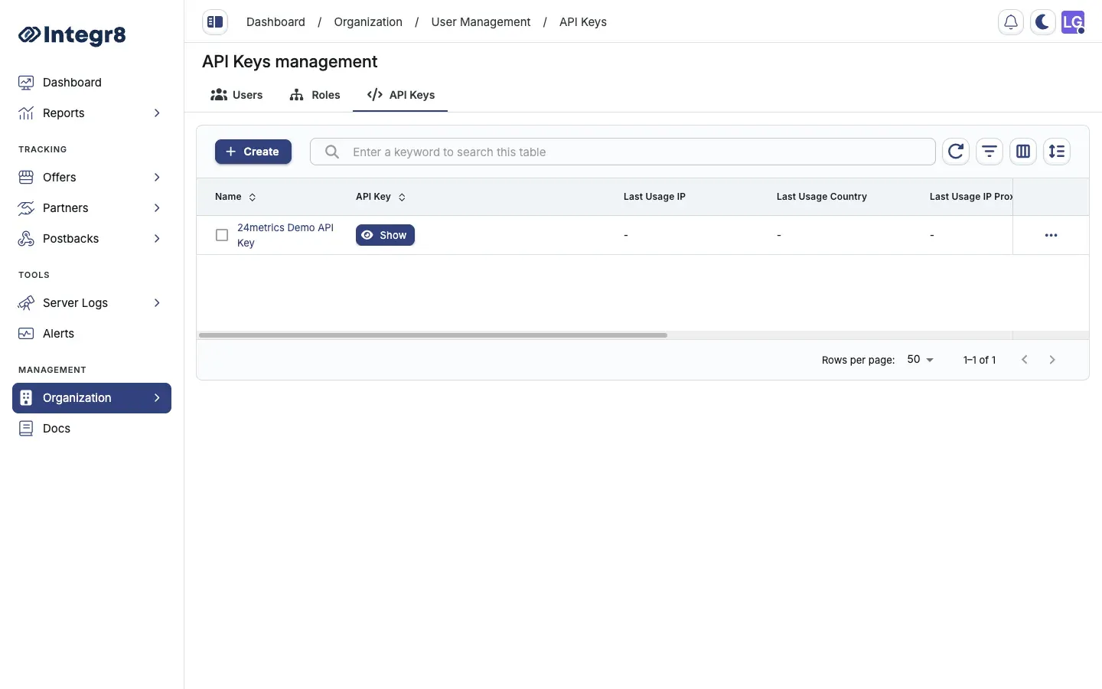Open Server Logs in sidebar
The height and width of the screenshot is (689, 1102).
point(92,303)
